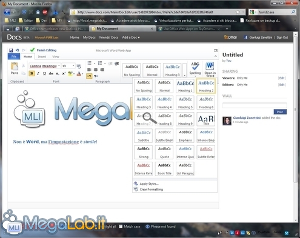Enable the Match case checkbox
300x238 pixels.
[121, 226]
